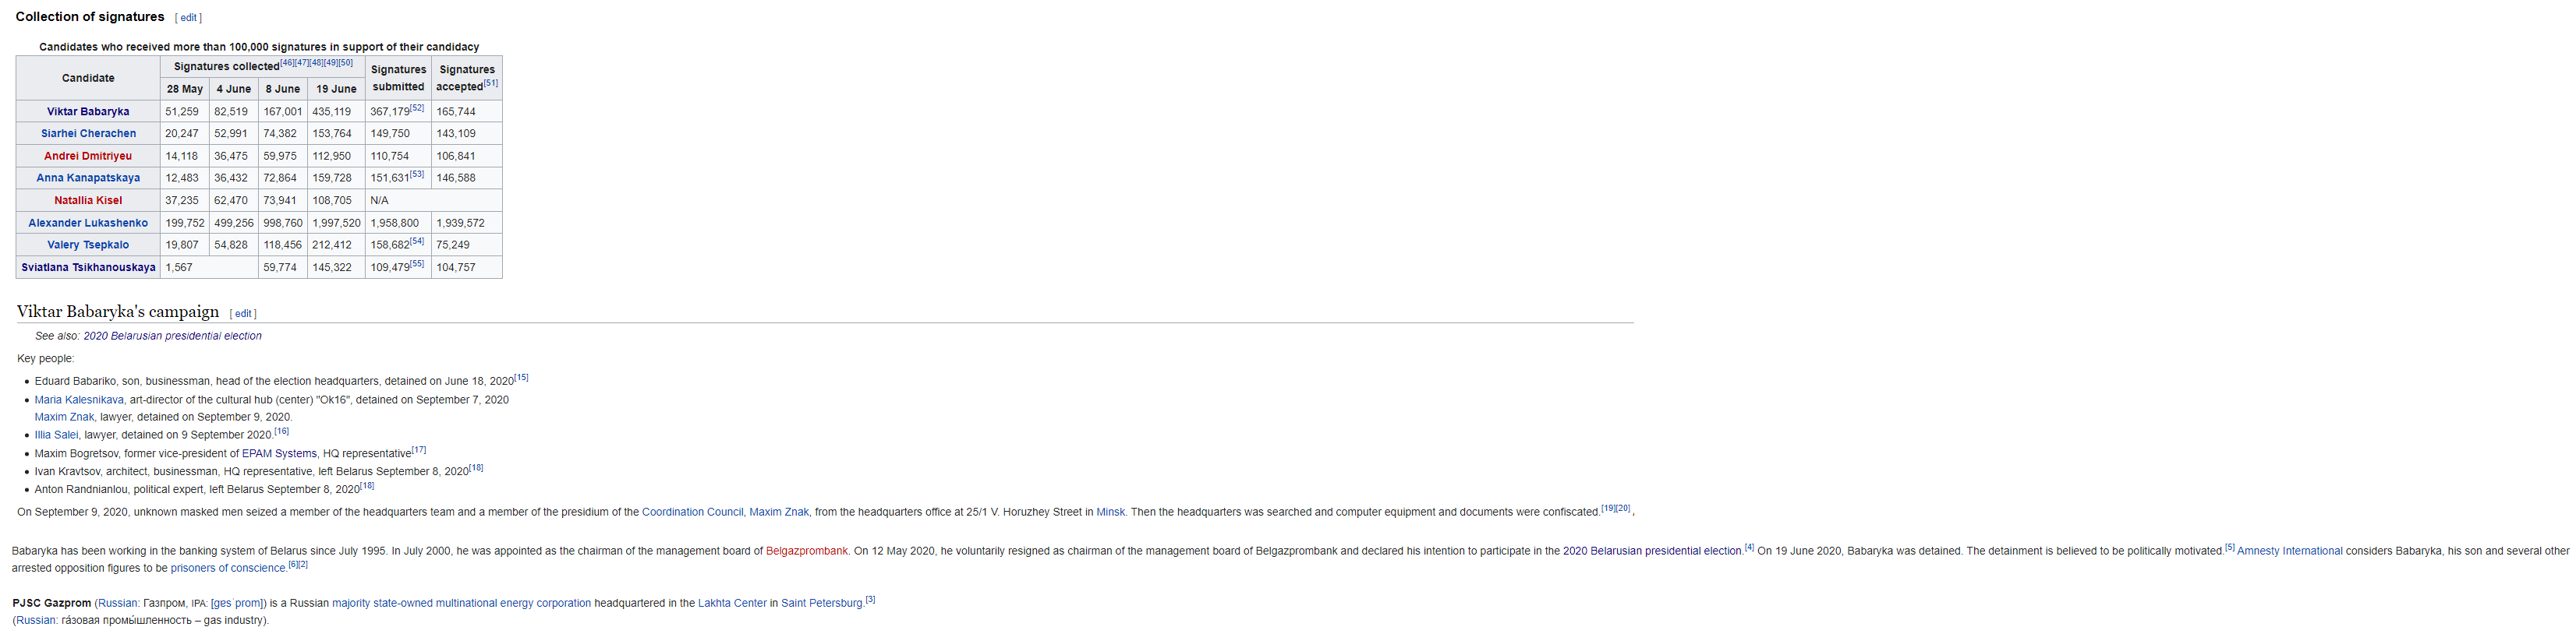Open prisoners of conscience link
Screen dimensions: 2576x641
click(x=228, y=569)
